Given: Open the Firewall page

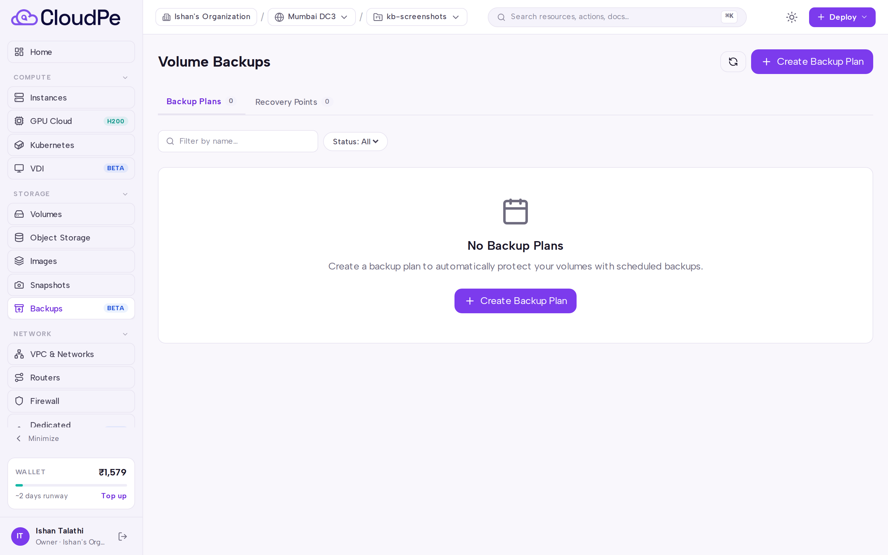Looking at the screenshot, I should [71, 401].
